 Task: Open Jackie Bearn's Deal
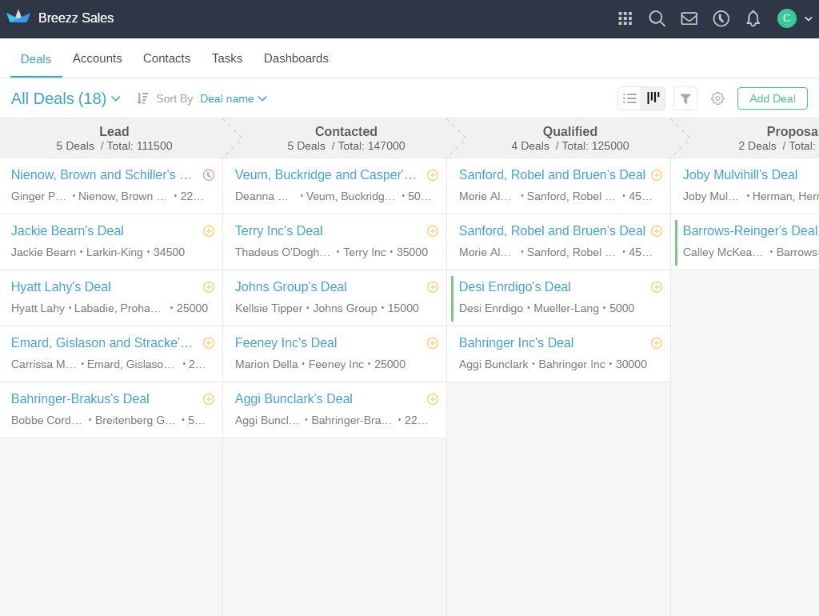click(x=67, y=230)
